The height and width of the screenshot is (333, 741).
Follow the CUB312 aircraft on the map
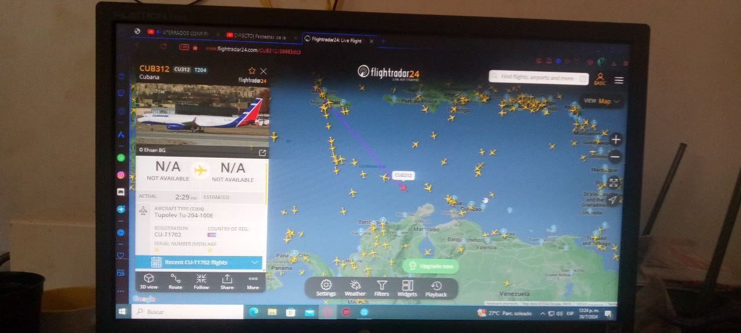coord(201,282)
